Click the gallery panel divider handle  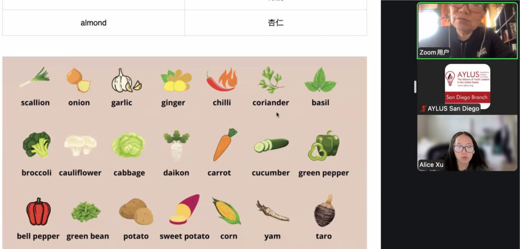click(x=415, y=87)
